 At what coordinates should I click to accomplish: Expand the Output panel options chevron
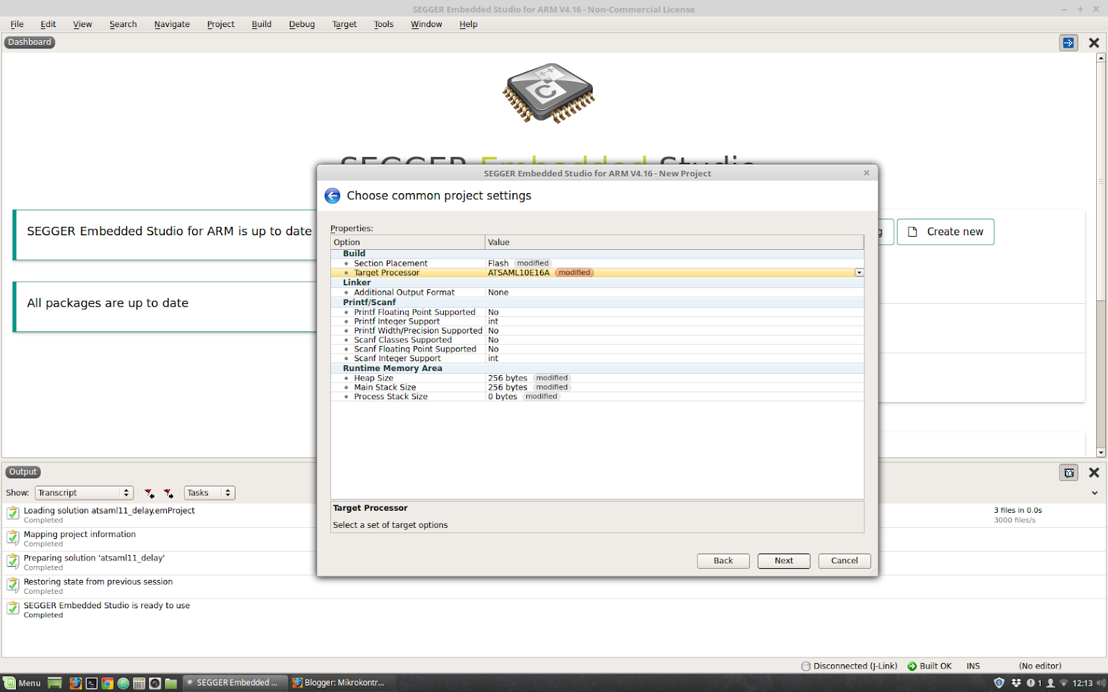[1095, 493]
